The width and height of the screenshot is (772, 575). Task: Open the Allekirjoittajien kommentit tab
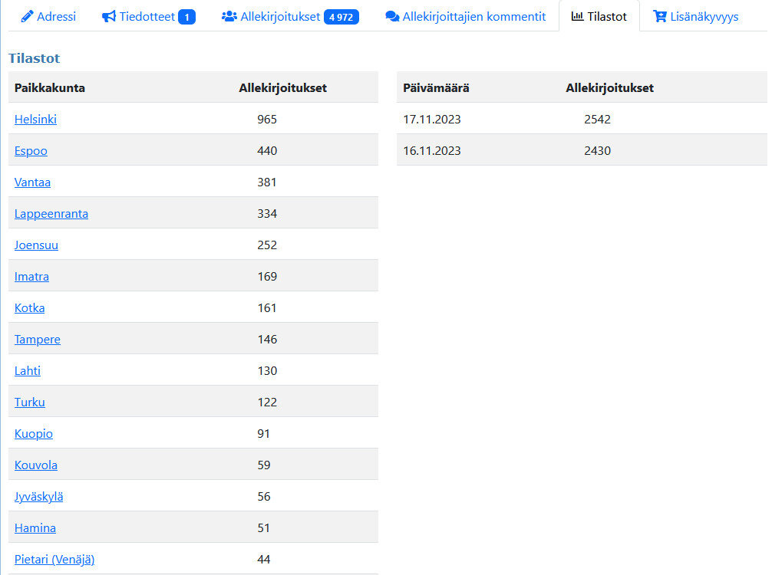click(x=473, y=16)
